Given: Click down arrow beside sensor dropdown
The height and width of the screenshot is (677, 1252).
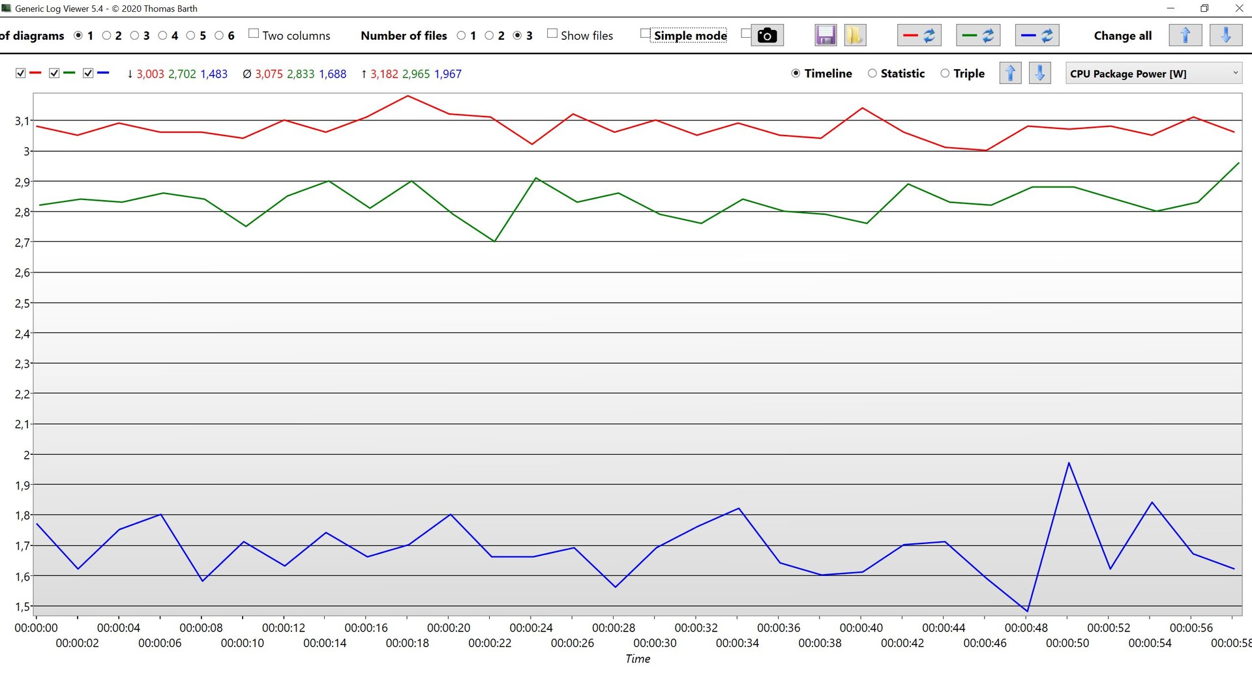Looking at the screenshot, I should (1039, 73).
